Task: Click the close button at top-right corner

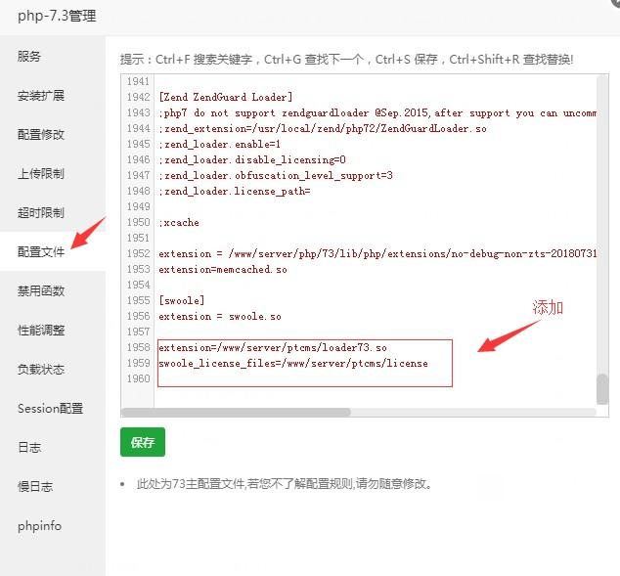Action: [616, 2]
